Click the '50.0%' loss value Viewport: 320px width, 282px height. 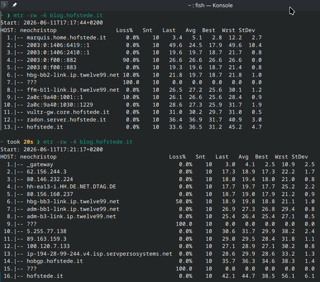[184, 202]
